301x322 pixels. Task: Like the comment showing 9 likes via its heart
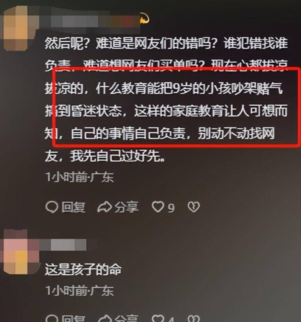coord(158,207)
